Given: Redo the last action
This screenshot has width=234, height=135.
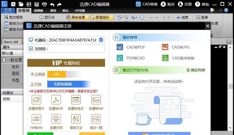Looking at the screenshot, I should 60,5.
